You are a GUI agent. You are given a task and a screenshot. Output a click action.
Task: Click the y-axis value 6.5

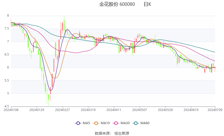pos(7,54)
